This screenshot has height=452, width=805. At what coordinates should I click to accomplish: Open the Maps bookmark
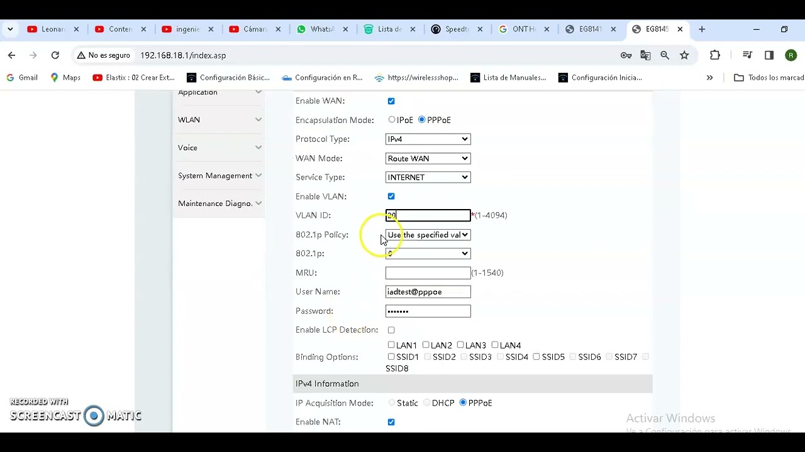(x=65, y=78)
